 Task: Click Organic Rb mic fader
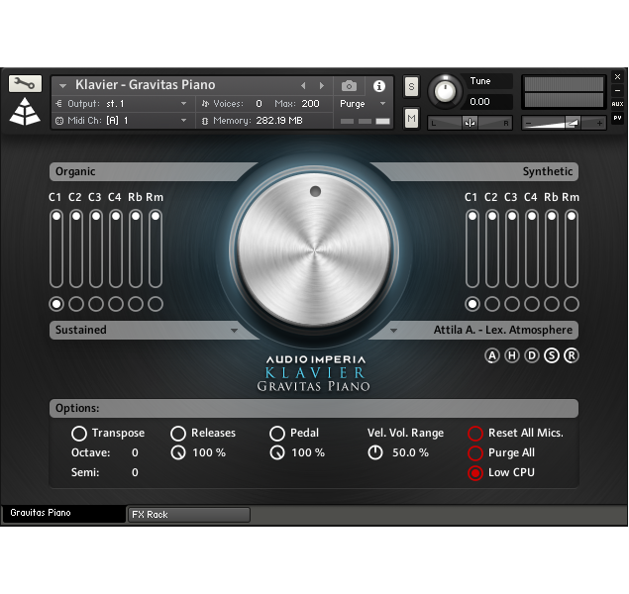point(136,248)
